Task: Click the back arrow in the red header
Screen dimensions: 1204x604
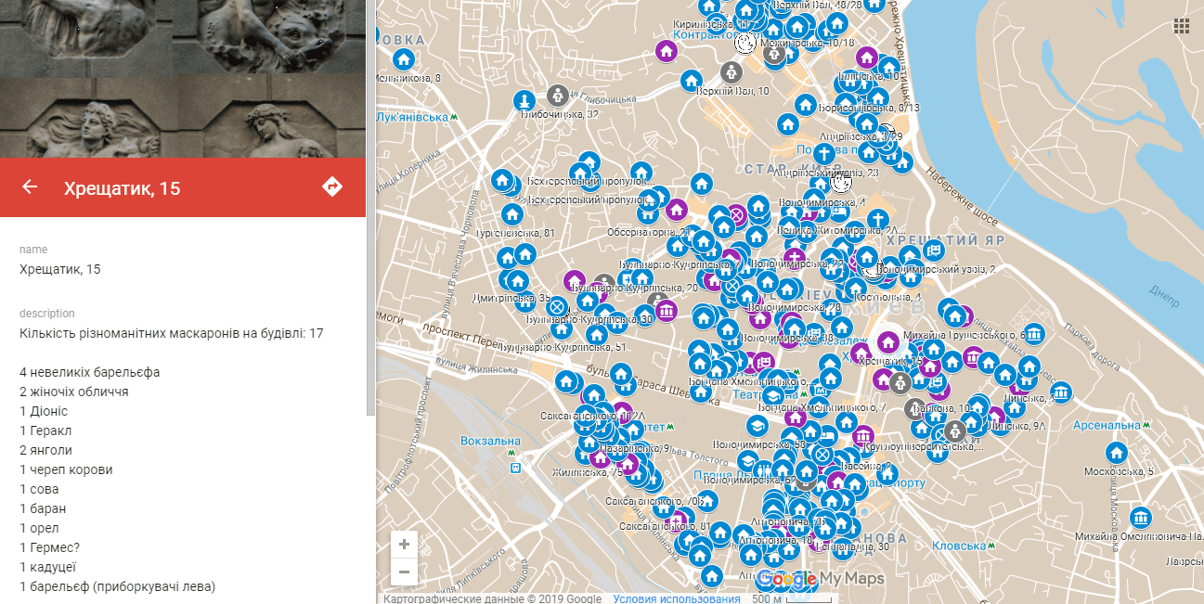Action: click(x=30, y=187)
